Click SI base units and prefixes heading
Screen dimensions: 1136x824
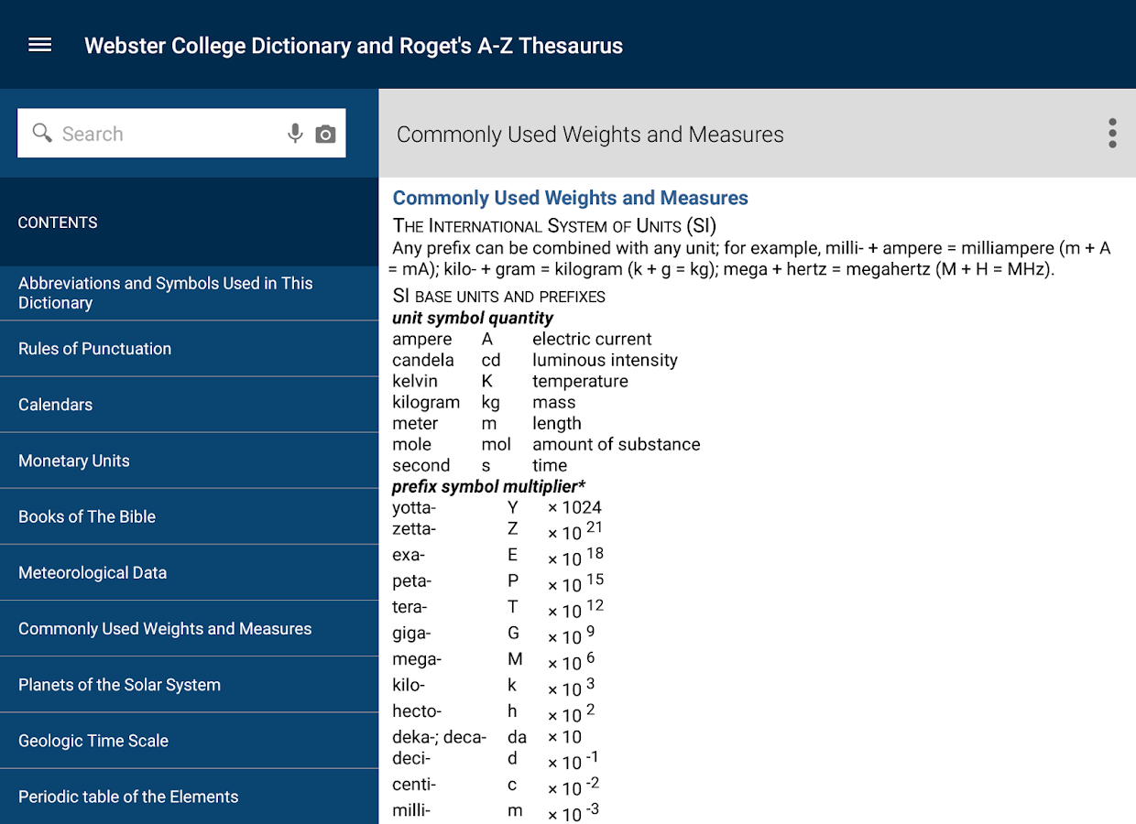tap(498, 296)
